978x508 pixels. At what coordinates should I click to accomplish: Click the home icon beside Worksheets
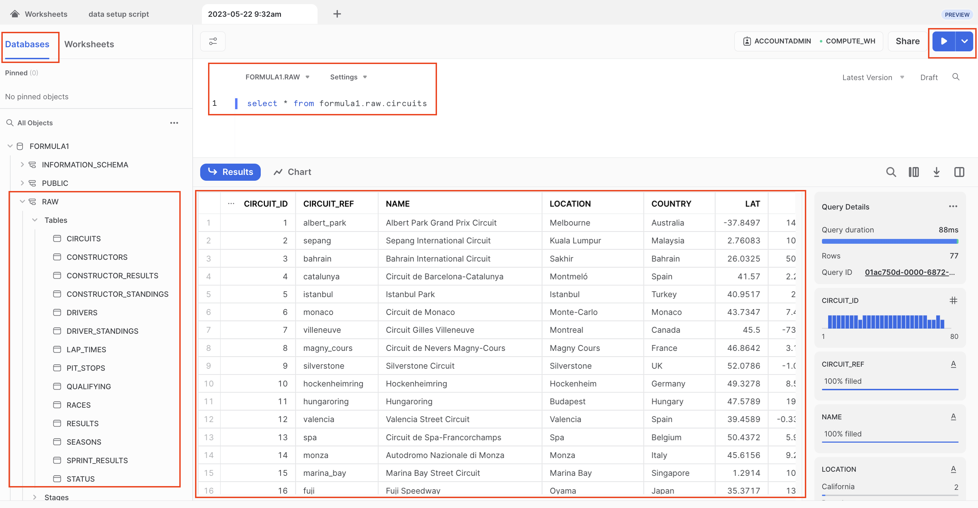15,14
